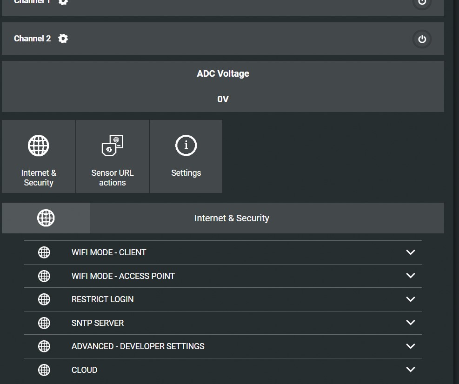The width and height of the screenshot is (459, 384).
Task: Open the Internet & Security tile
Action: coord(39,156)
